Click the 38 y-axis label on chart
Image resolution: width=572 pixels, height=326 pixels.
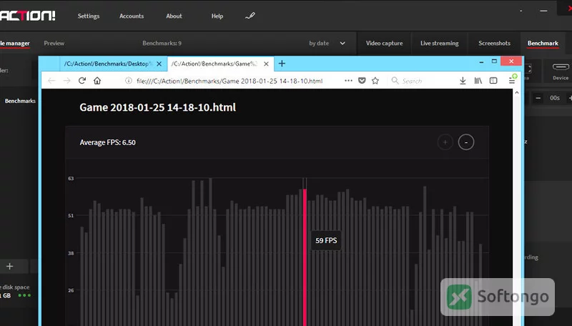[71, 253]
